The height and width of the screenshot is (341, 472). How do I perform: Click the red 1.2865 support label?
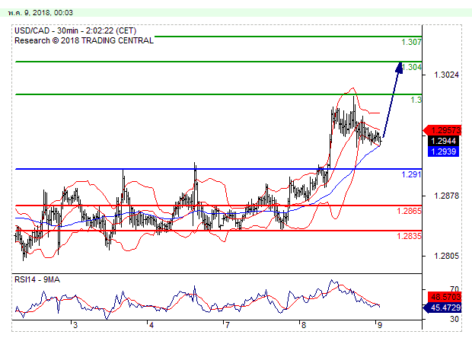pos(409,211)
